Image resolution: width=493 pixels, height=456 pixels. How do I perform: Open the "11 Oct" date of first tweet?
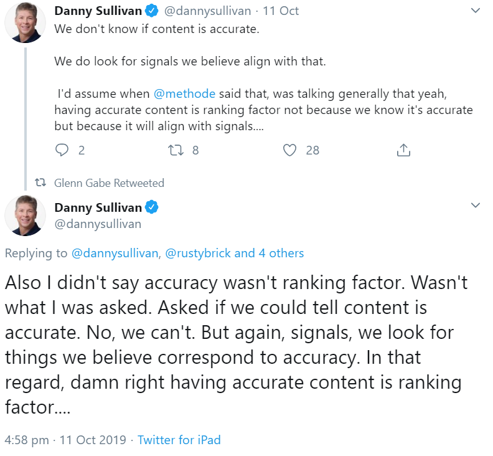280,11
